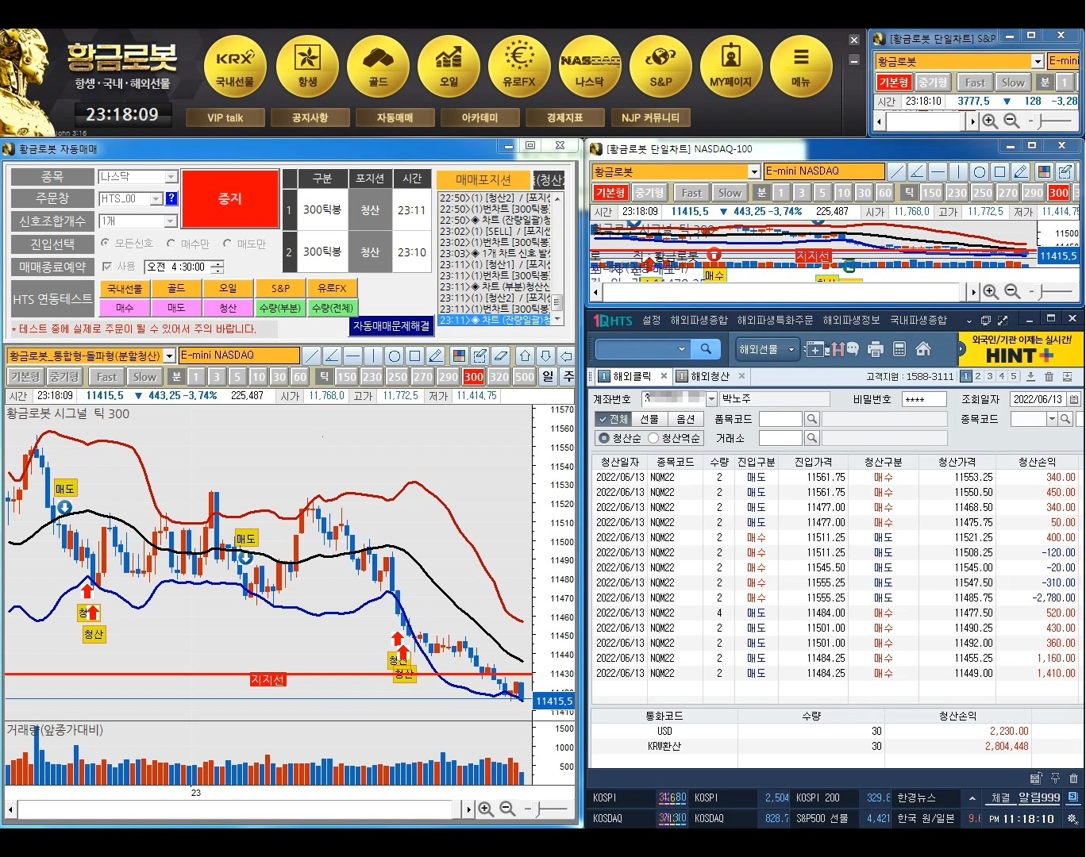Open MY페이지 from the top banner
This screenshot has width=1086, height=857.
pos(730,67)
